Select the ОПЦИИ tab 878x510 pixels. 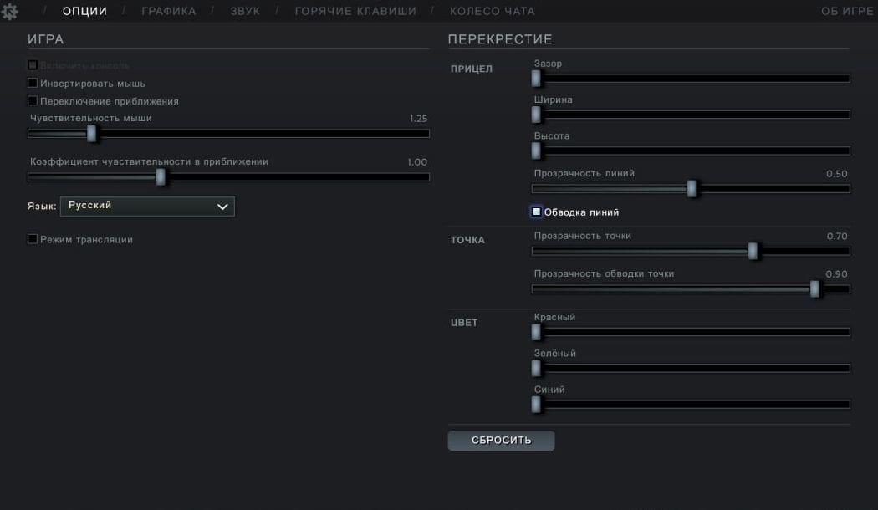(x=84, y=11)
